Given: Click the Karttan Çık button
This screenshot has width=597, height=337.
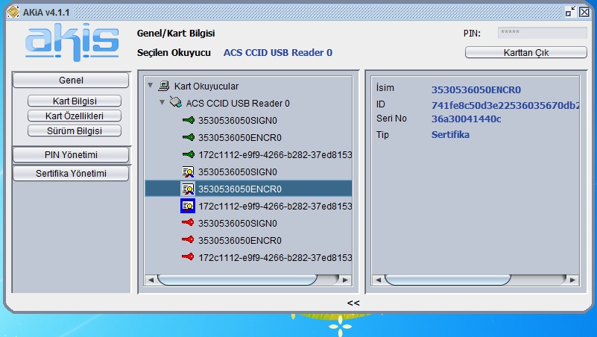Looking at the screenshot, I should (x=526, y=53).
